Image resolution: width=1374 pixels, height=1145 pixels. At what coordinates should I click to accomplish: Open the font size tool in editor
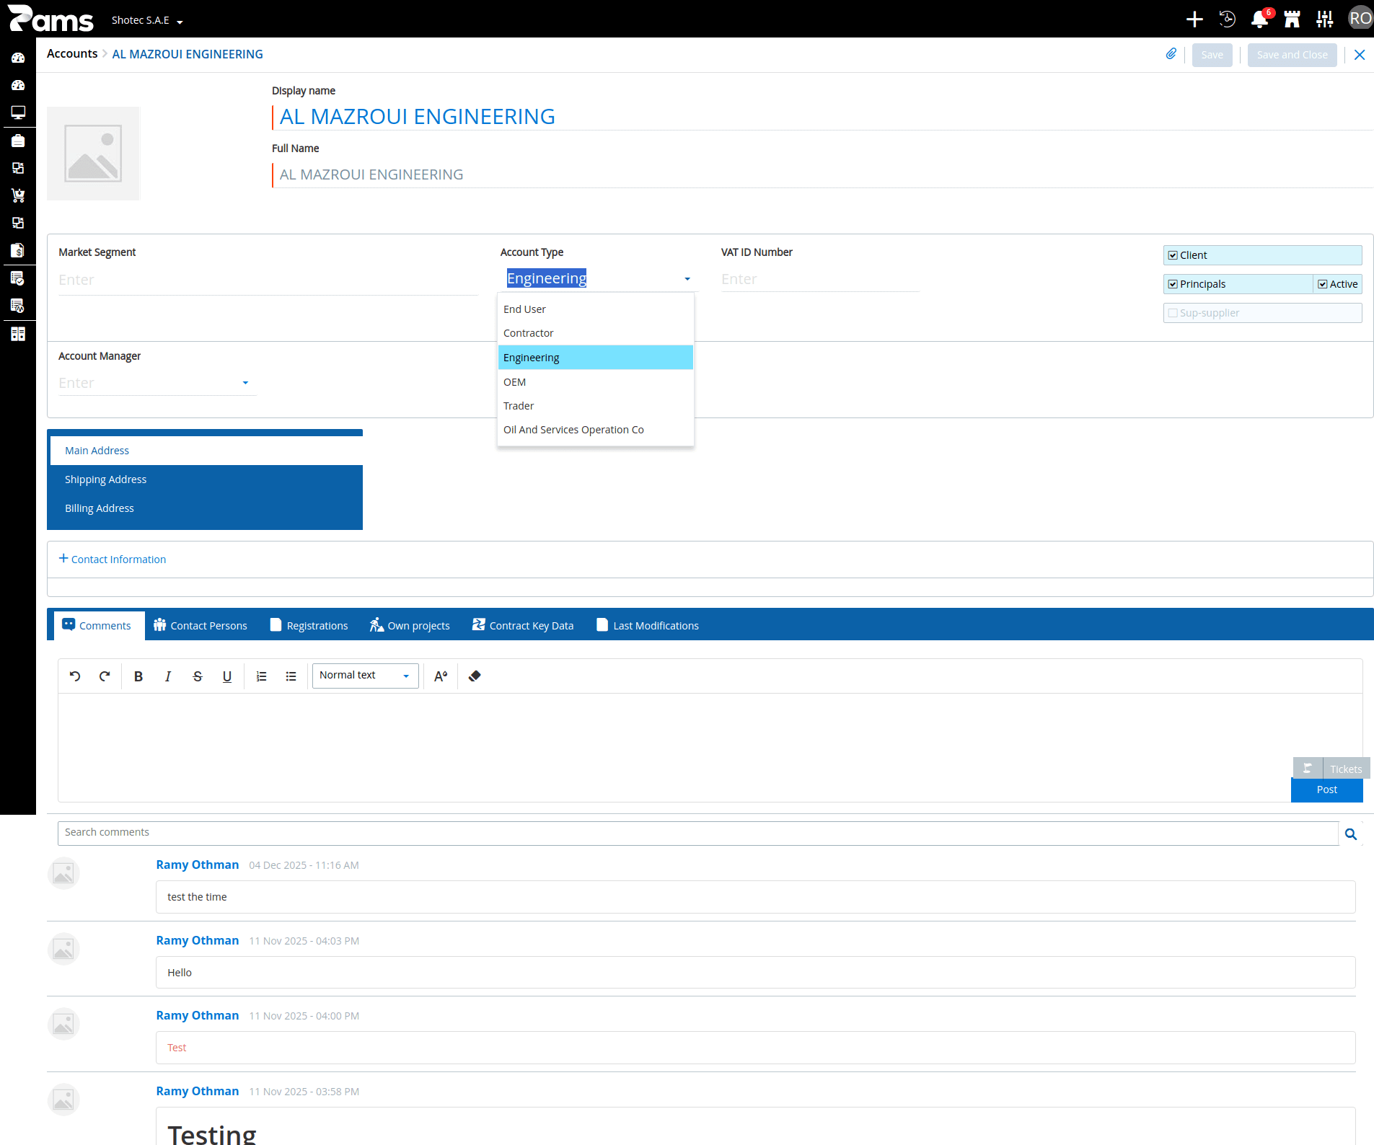point(441,676)
